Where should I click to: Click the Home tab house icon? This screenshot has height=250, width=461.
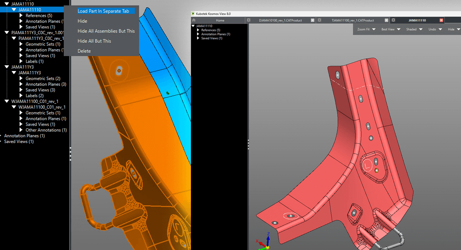[193, 20]
